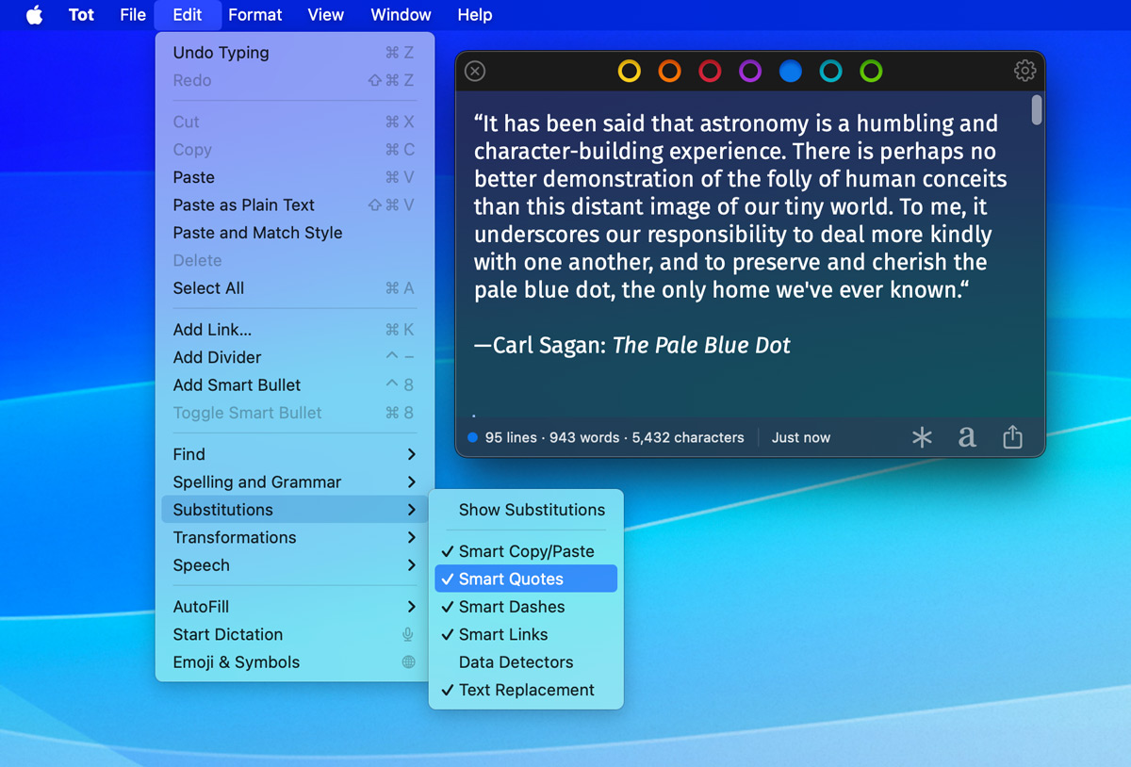Expand the Speech submenu
The image size is (1131, 767).
tap(294, 565)
